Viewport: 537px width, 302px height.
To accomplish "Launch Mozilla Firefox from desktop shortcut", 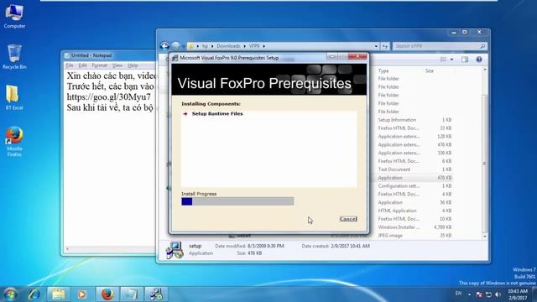I will tap(14, 141).
